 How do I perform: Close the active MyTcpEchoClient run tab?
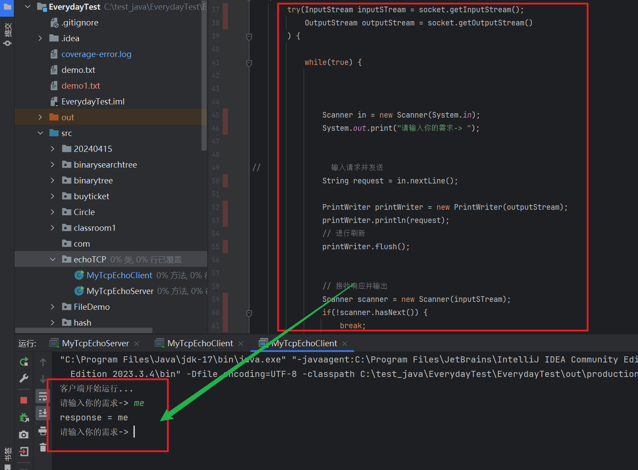345,343
